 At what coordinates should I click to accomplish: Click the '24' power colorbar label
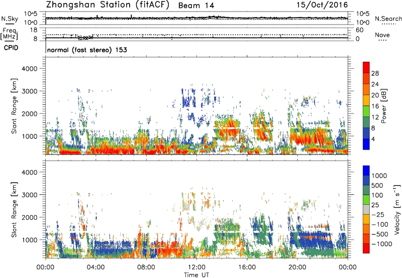click(375, 84)
